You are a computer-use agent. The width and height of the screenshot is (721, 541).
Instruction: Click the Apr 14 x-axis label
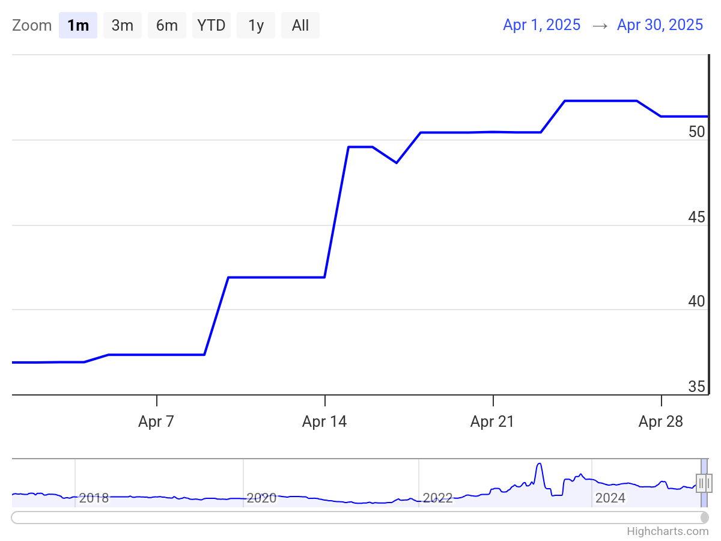324,422
